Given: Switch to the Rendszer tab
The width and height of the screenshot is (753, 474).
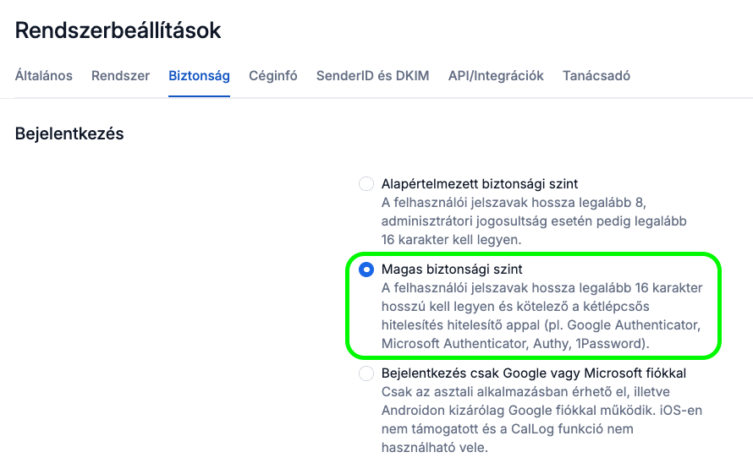Looking at the screenshot, I should tap(120, 75).
